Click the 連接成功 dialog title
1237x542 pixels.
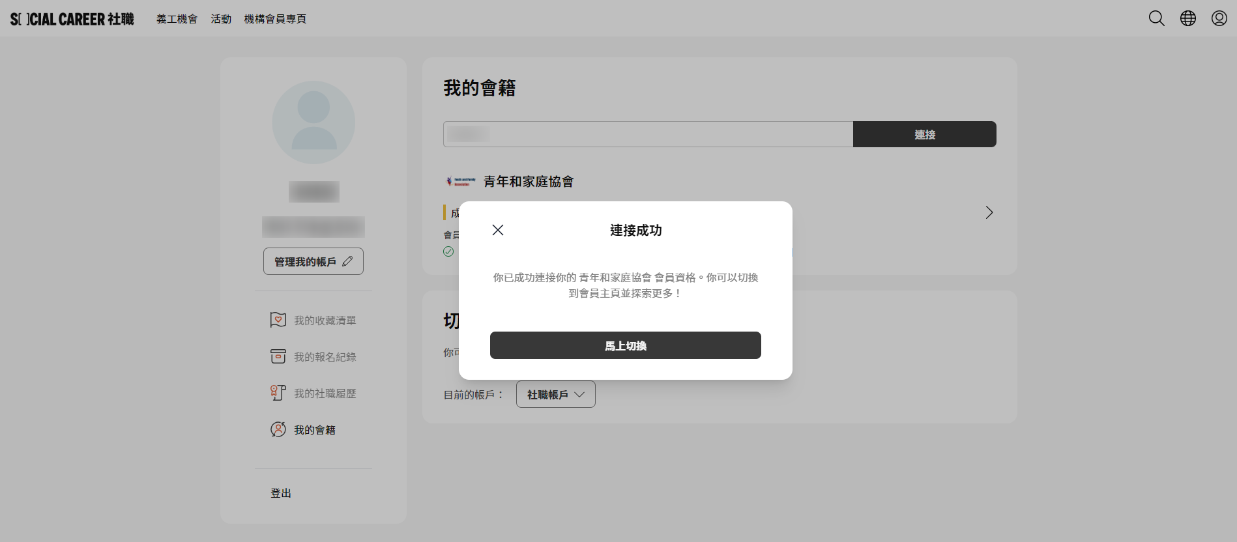point(636,230)
